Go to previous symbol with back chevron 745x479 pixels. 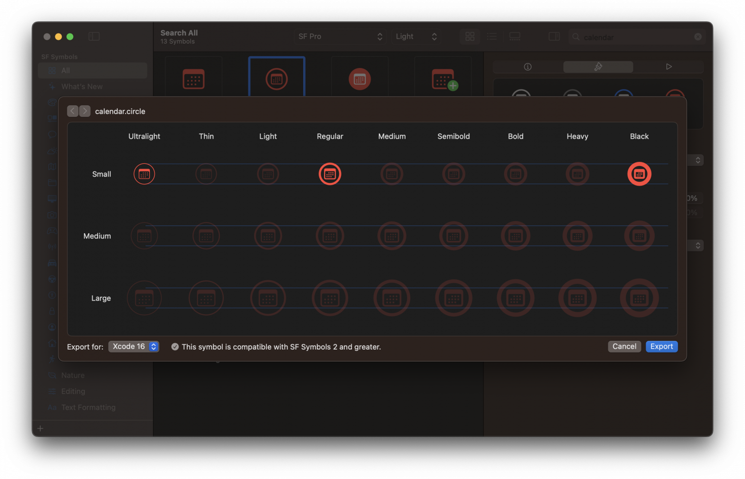(x=73, y=111)
